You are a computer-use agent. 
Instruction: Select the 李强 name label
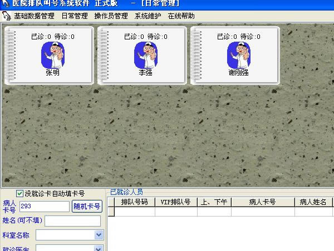point(146,73)
